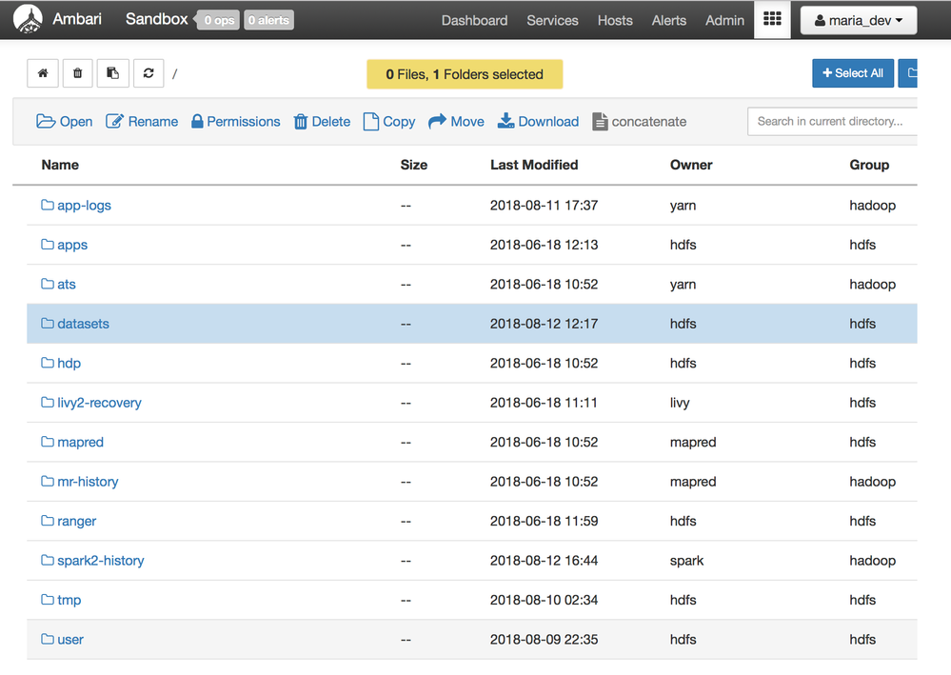Click folder icon of user row
Image resolution: width=951 pixels, height=675 pixels.
48,639
